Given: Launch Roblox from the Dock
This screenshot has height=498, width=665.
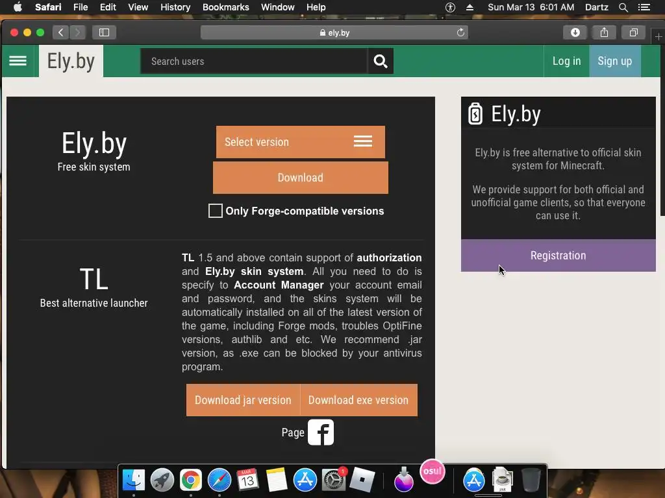Looking at the screenshot, I should pos(362,480).
